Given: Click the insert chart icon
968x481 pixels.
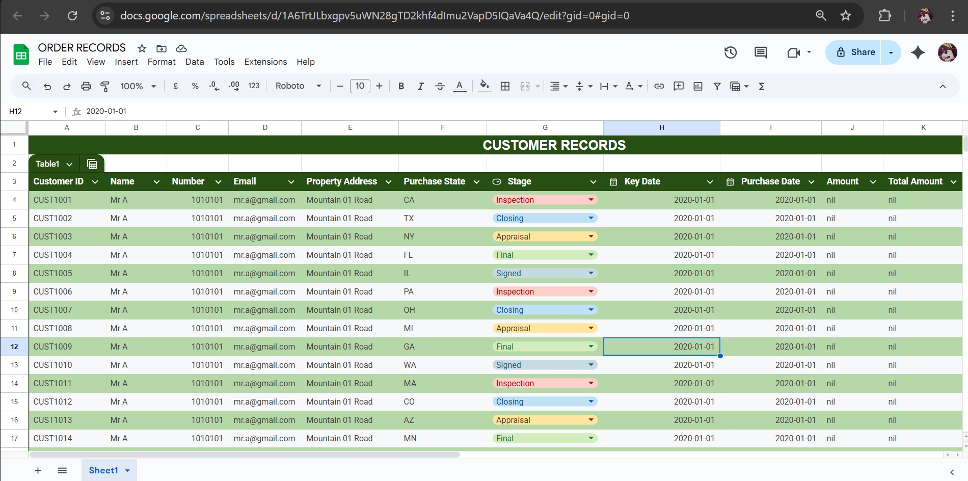Looking at the screenshot, I should click(698, 86).
